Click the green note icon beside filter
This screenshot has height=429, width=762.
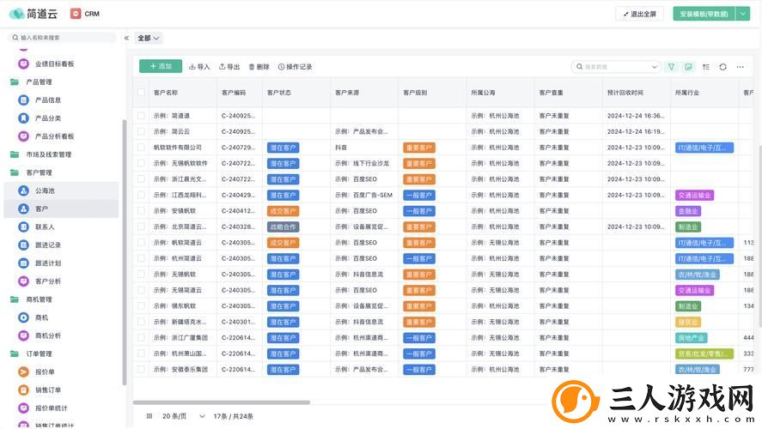(688, 66)
